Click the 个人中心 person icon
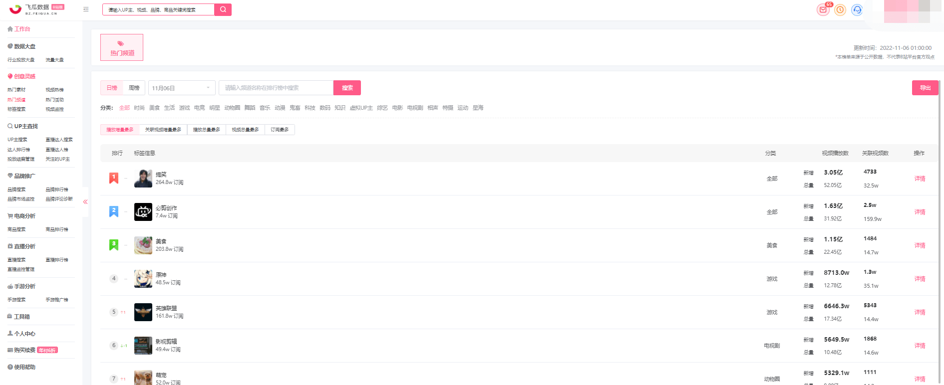 (x=10, y=333)
